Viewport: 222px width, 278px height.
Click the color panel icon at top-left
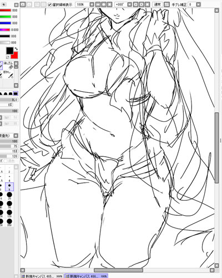tap(3, 4)
